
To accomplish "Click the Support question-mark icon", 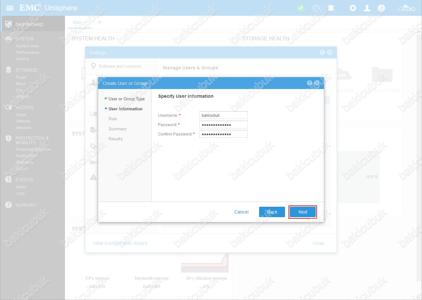I will tap(9, 205).
